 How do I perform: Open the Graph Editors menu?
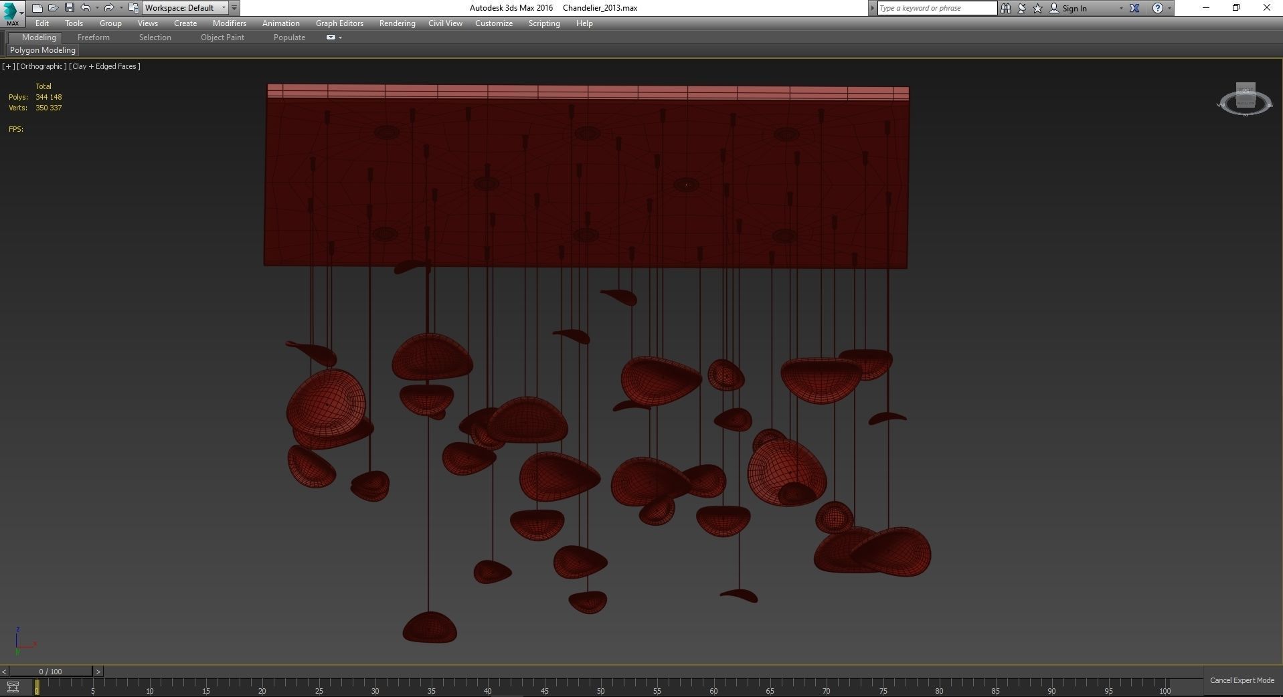point(340,23)
